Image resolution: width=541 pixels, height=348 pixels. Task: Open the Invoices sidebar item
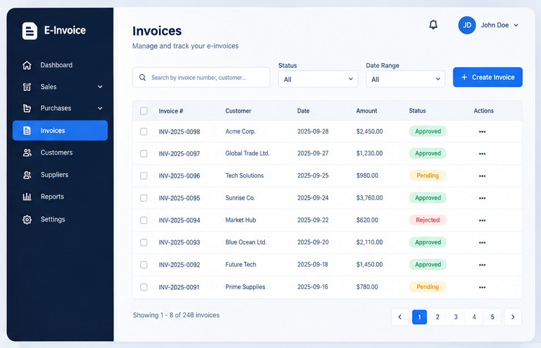(x=60, y=130)
